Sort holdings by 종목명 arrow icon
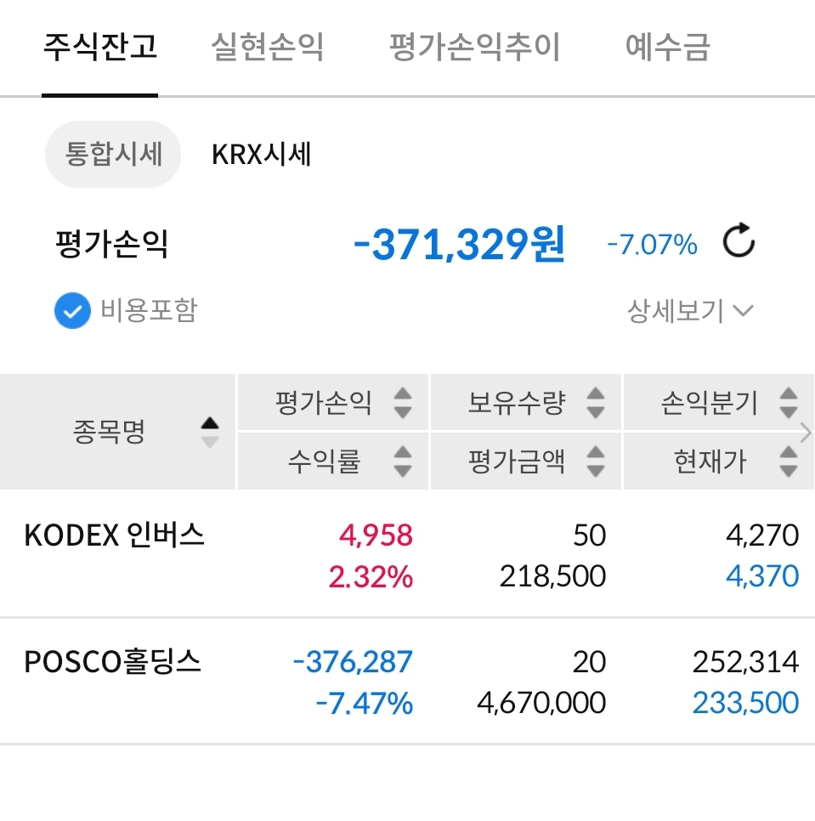This screenshot has width=815, height=821. [209, 432]
